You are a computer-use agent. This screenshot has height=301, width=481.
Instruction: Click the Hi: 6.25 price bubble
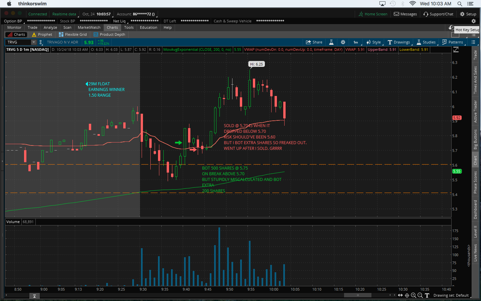click(x=257, y=64)
